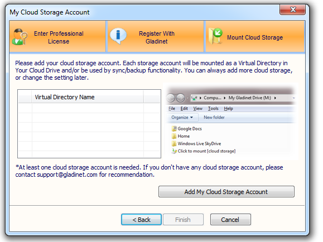
Task: Click the Google Docs folder in preview image
Action: 187,129
